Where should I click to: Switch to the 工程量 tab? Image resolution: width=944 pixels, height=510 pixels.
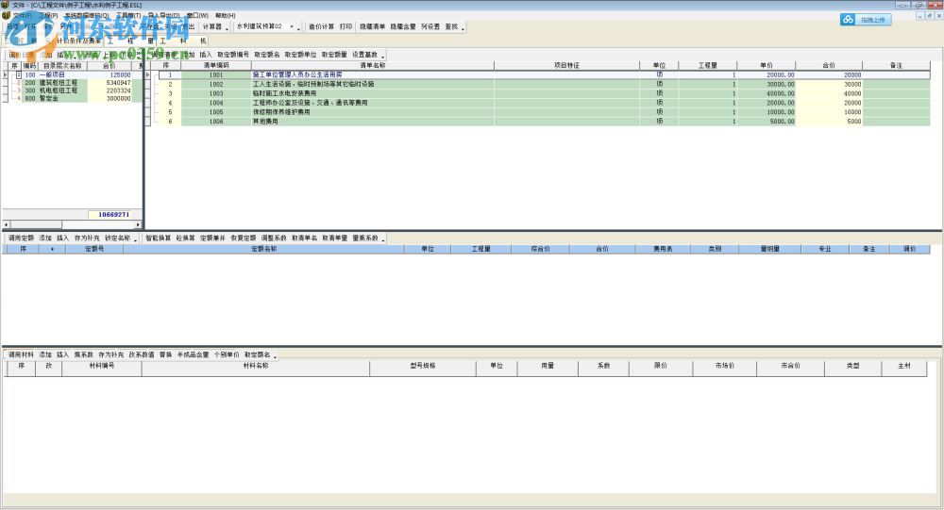point(129,41)
